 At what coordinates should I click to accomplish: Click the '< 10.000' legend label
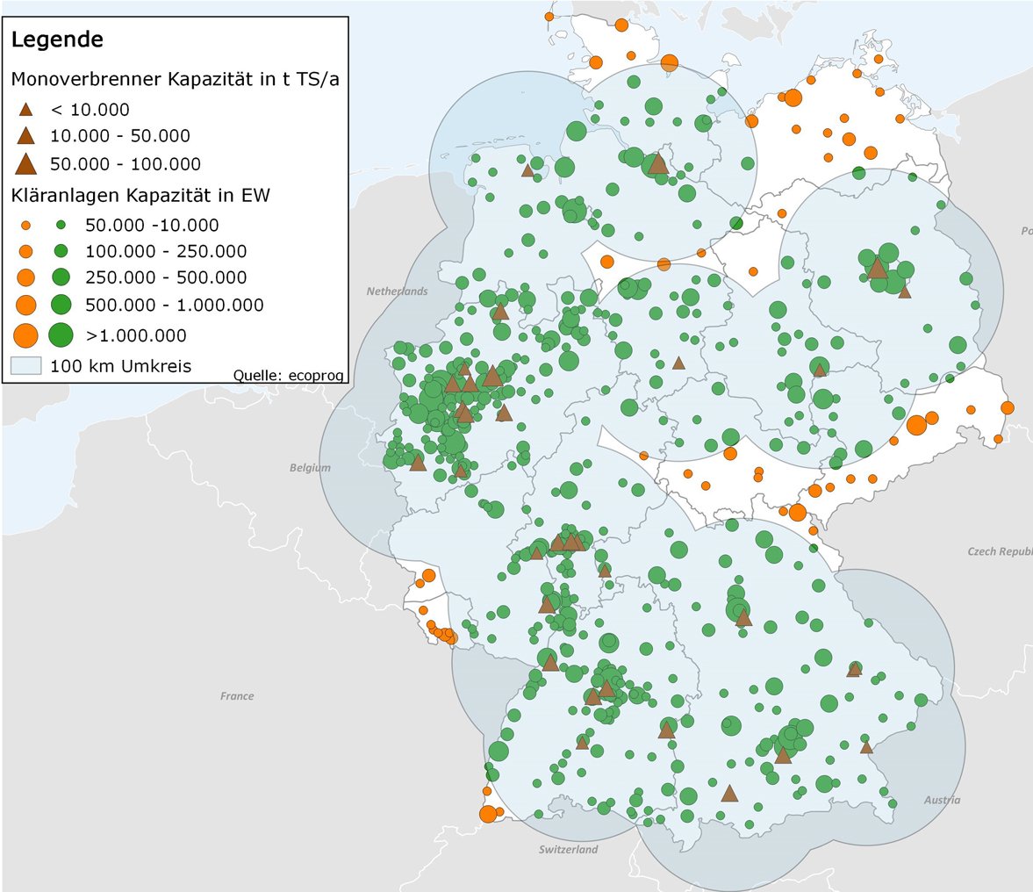(90, 110)
